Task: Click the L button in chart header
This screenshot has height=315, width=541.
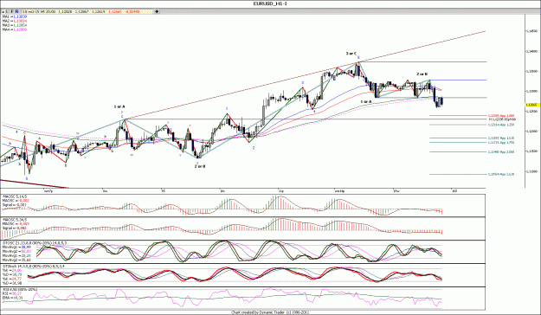Action: tap(7, 11)
